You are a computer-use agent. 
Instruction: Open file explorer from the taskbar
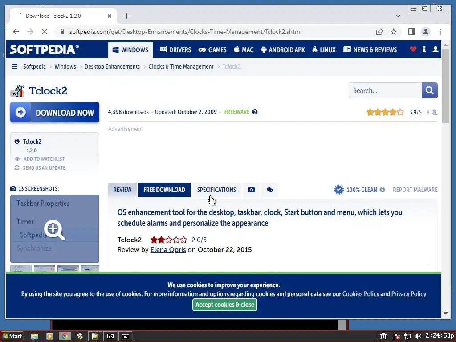tap(35, 337)
